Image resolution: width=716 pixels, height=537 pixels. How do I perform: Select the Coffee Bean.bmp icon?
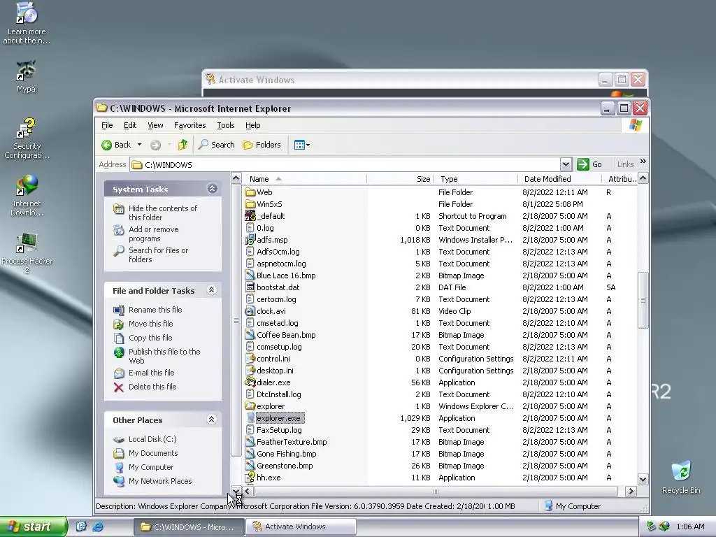click(250, 335)
